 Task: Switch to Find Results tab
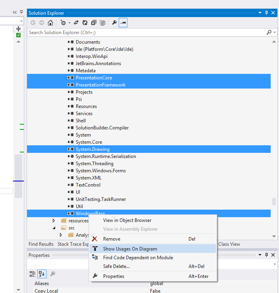[41, 244]
